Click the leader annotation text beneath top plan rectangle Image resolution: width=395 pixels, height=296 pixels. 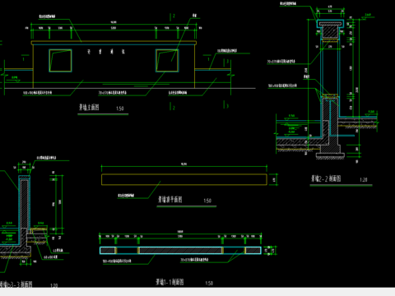pos(126,196)
